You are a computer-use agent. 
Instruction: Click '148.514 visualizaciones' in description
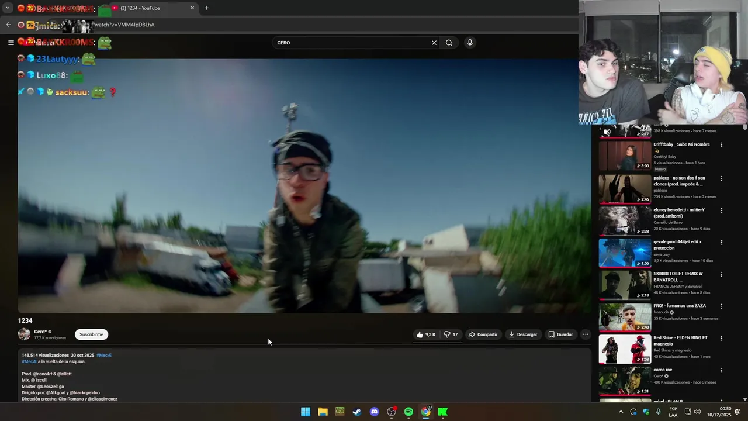pos(45,355)
